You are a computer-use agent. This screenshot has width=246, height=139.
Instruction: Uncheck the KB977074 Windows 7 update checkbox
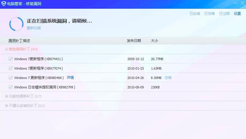pyautogui.click(x=10, y=68)
